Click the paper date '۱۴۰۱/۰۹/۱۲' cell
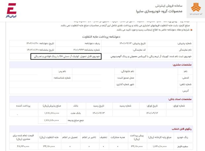 tap(152, 113)
